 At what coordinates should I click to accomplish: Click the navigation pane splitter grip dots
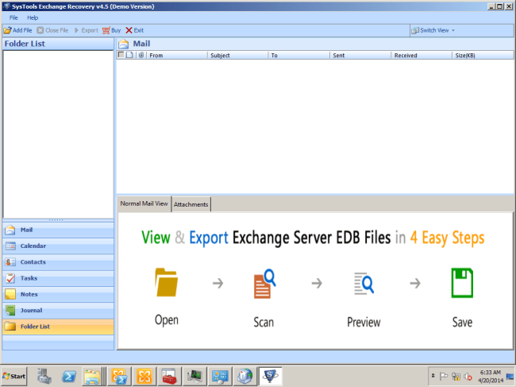[56, 220]
